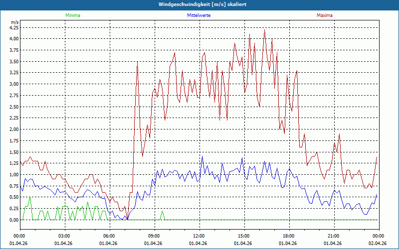This screenshot has height=249, width=399.
Task: Click the 06:00 time axis label
Action: tap(110, 236)
